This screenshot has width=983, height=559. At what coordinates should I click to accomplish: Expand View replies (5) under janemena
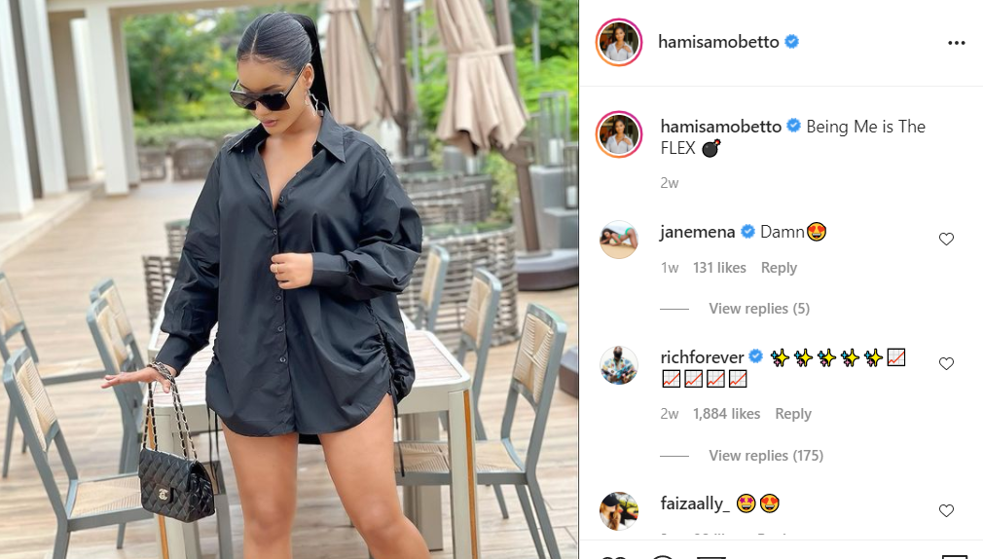tap(758, 309)
